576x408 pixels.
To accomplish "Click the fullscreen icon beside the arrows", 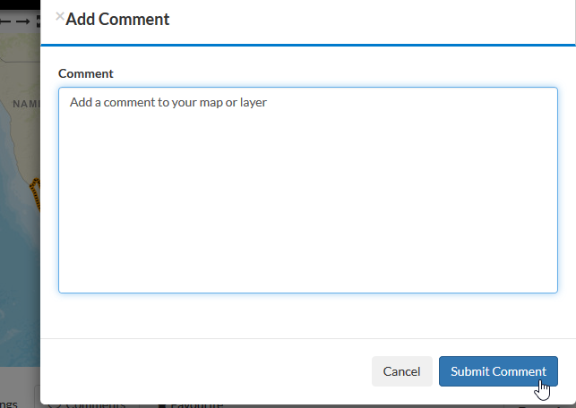I will (39, 21).
